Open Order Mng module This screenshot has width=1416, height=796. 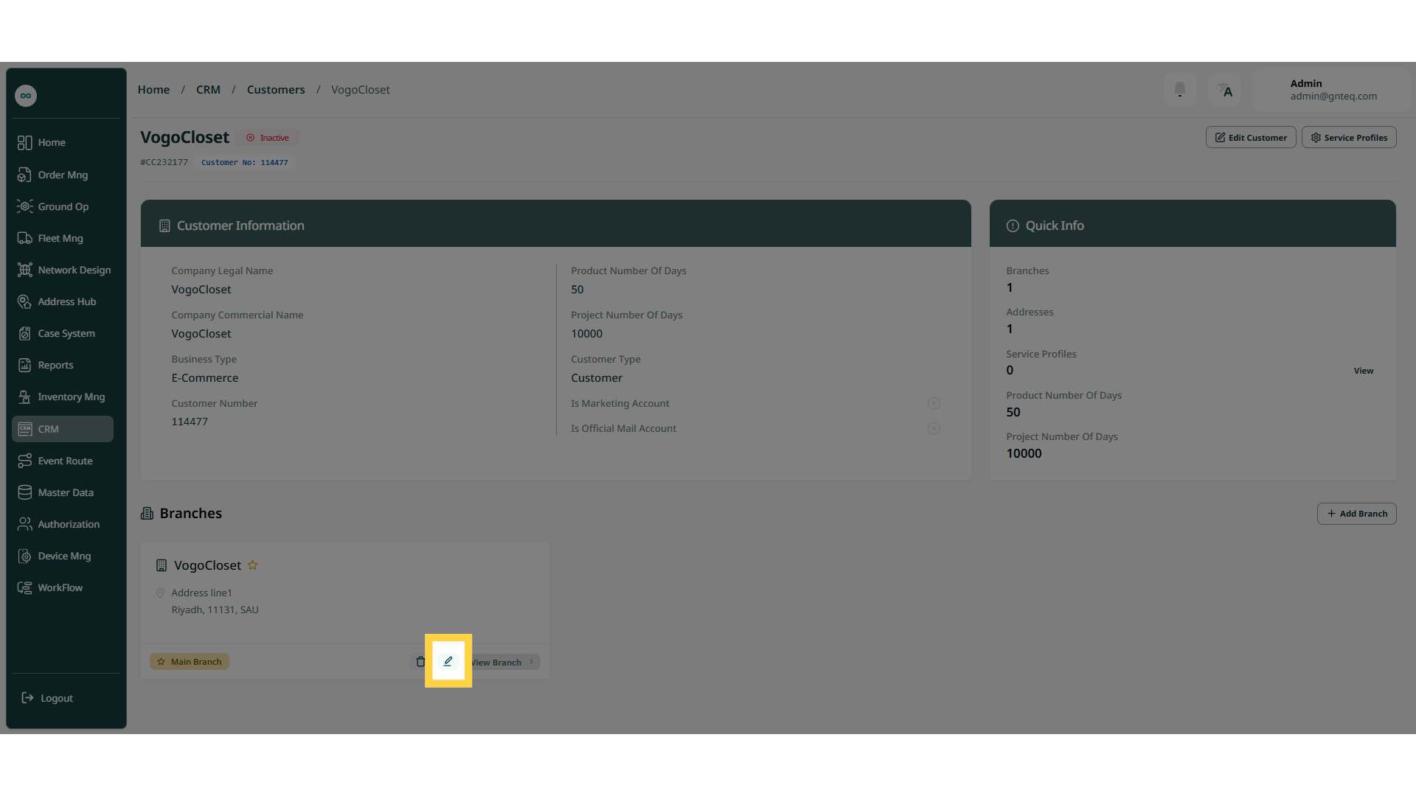pos(63,175)
